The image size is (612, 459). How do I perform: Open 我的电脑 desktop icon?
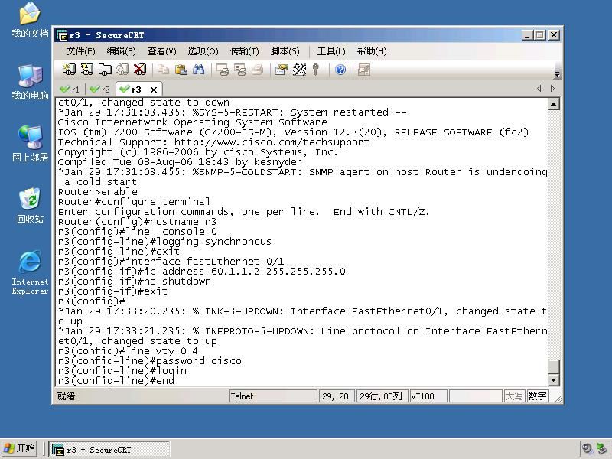click(30, 82)
